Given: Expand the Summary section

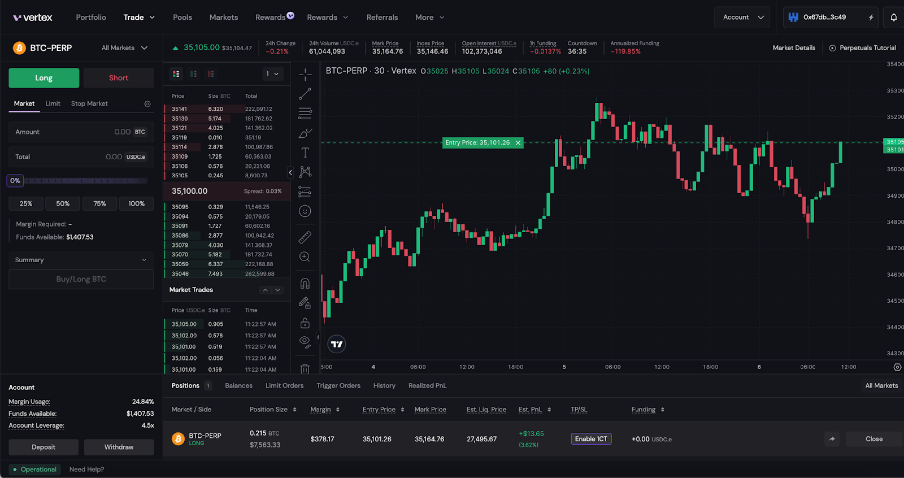Looking at the screenshot, I should [81, 260].
